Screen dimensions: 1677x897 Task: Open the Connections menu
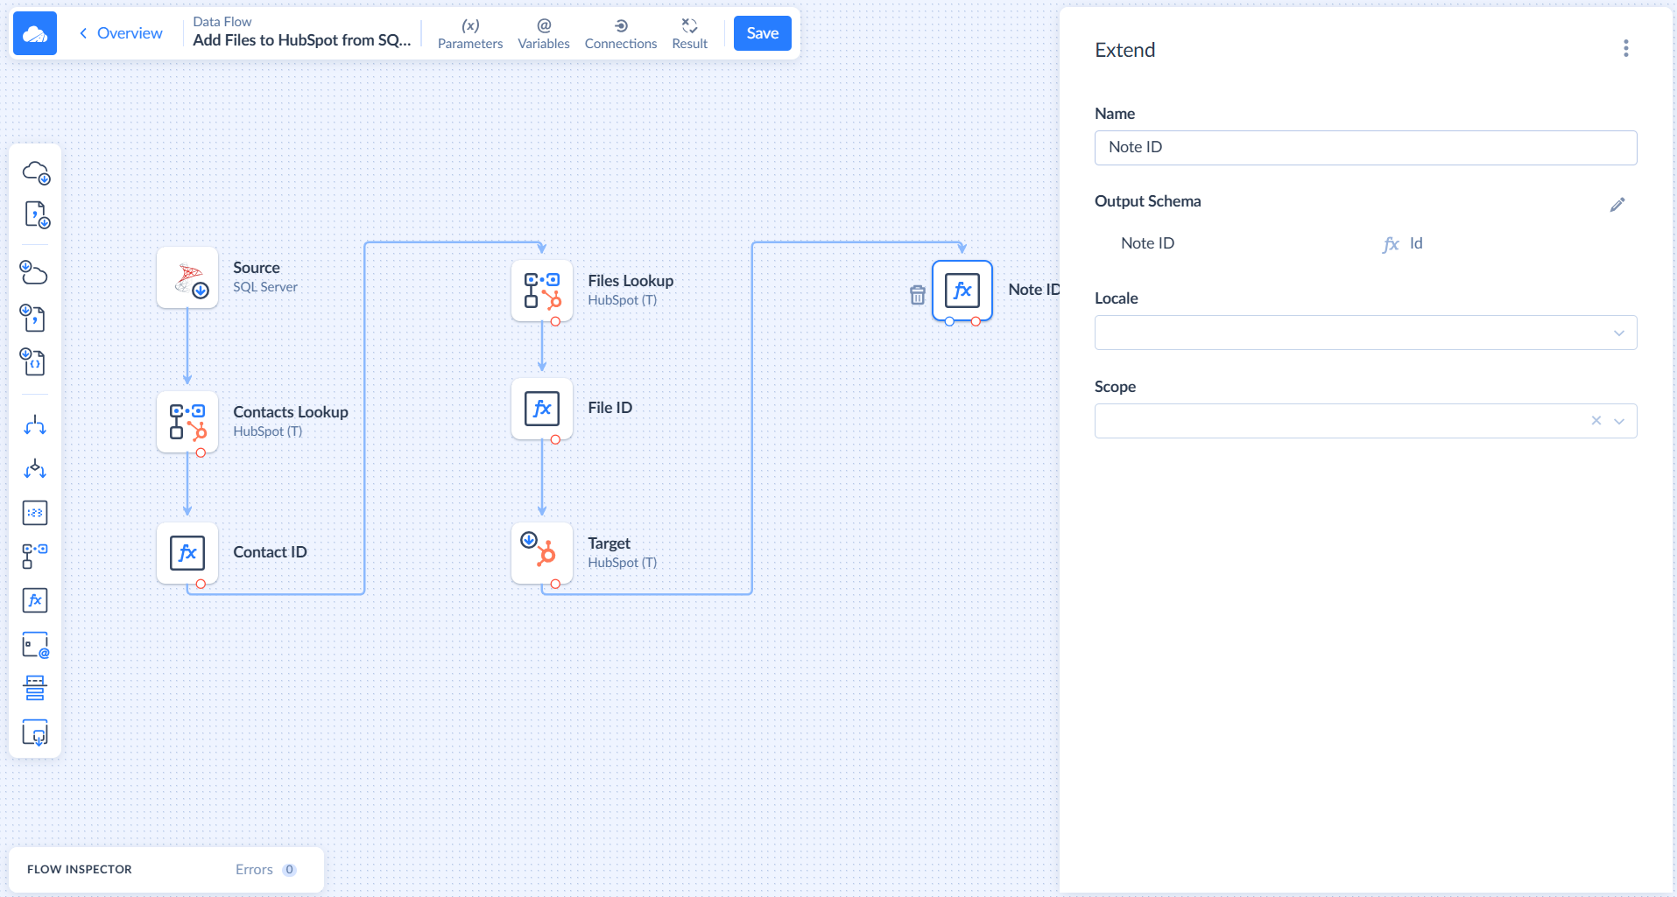620,33
